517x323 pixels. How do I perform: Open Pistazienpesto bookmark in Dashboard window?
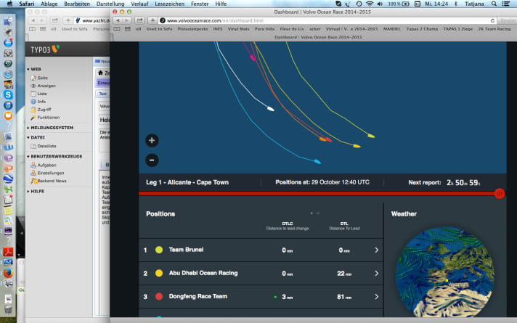point(192,29)
